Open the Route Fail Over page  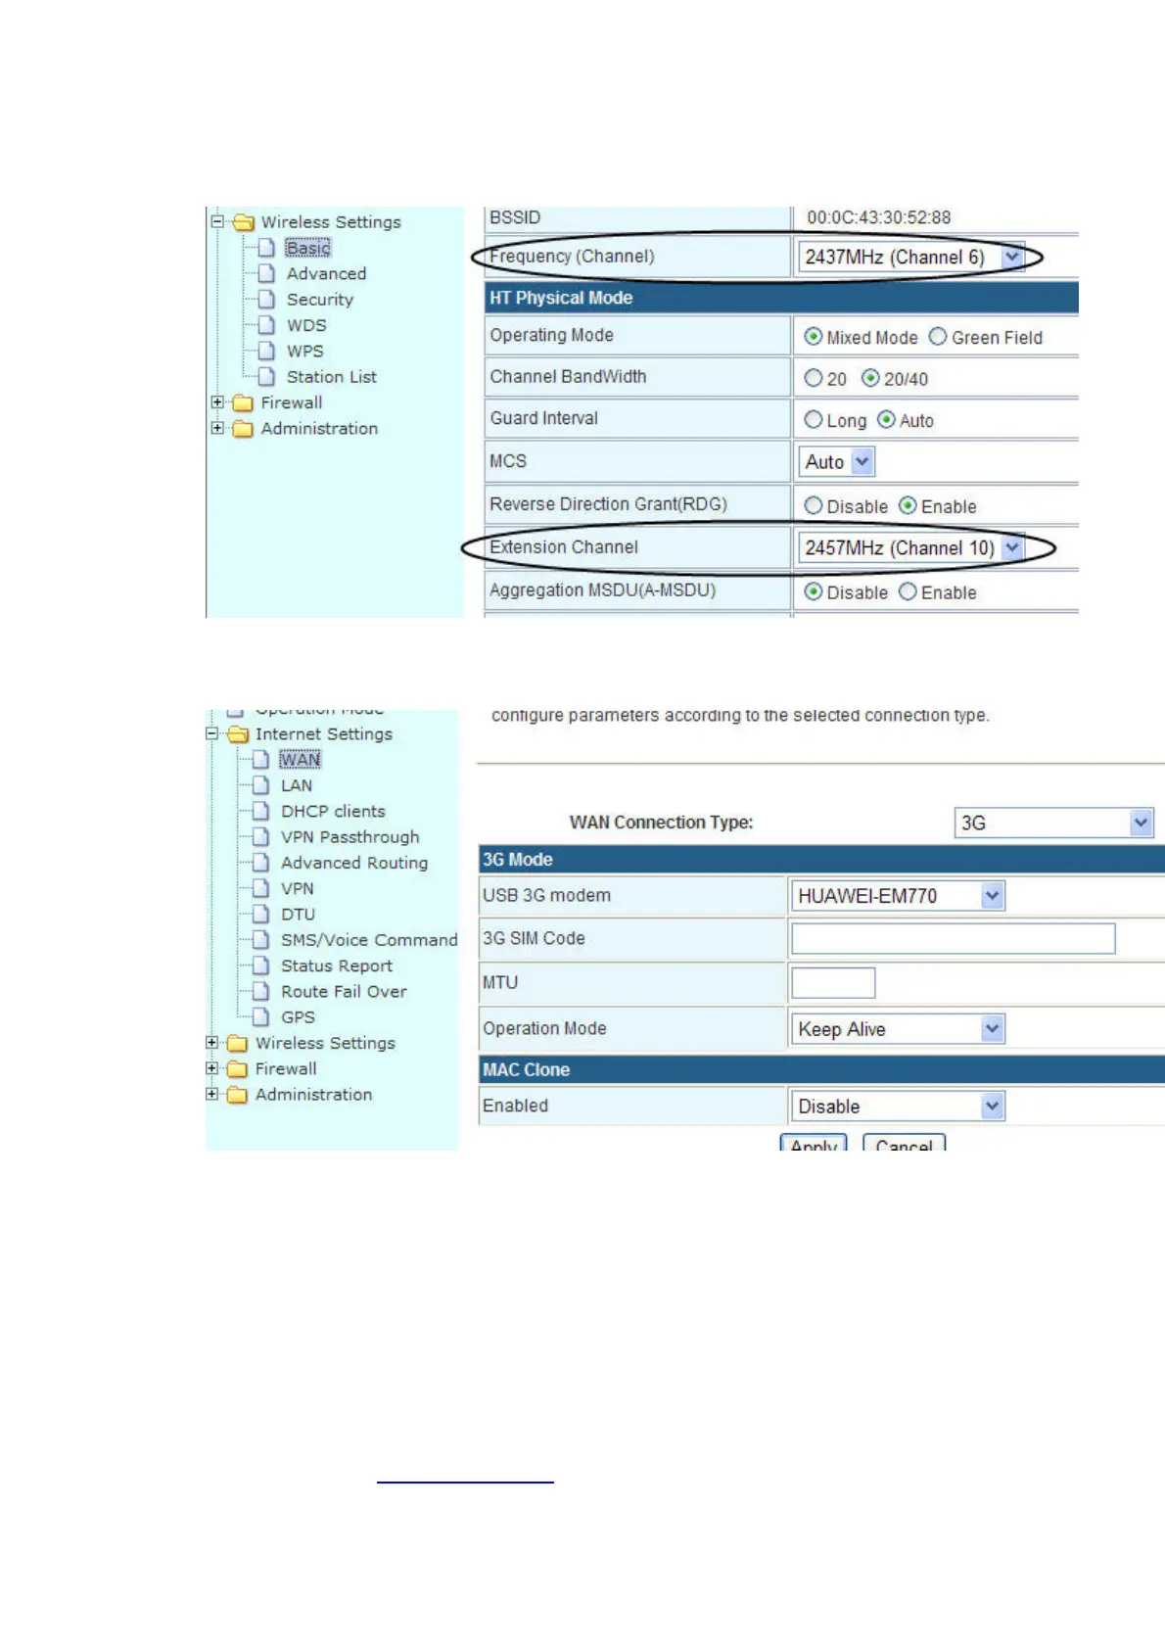click(x=344, y=992)
